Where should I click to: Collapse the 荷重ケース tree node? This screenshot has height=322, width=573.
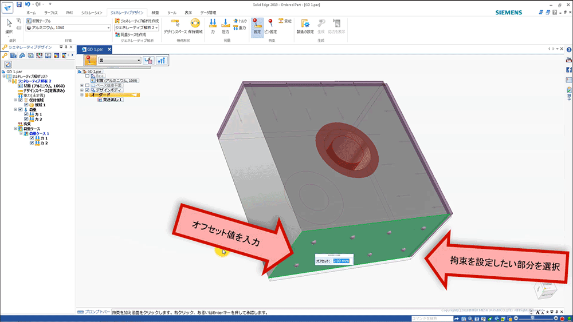[x=15, y=129]
